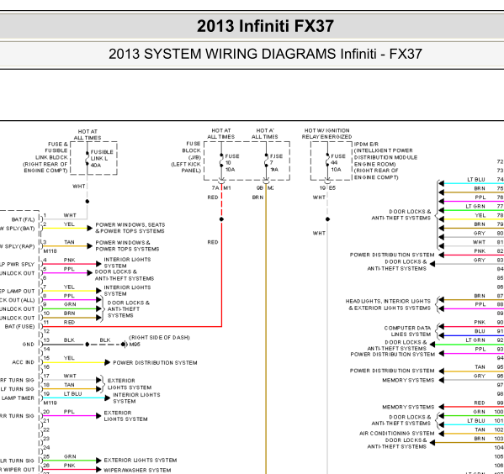Click "EXTERIOR LIGHTS SYSTEM" beside pin 25 GRN
This screenshot has height=474, width=504.
[141, 461]
